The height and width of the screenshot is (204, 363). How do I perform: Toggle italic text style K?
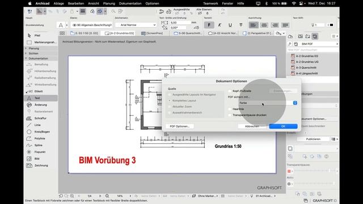[x=220, y=25]
